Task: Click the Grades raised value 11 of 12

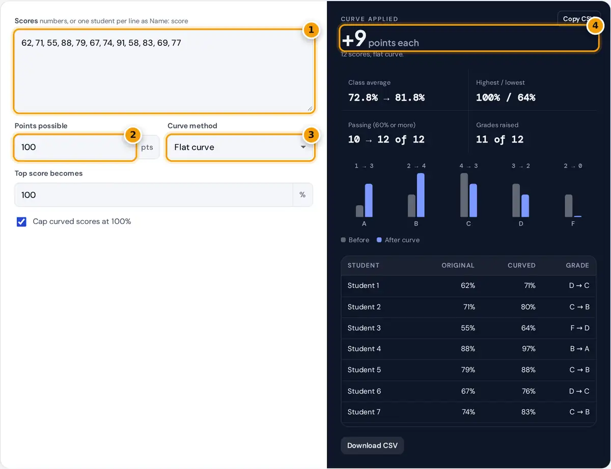Action: pyautogui.click(x=500, y=140)
